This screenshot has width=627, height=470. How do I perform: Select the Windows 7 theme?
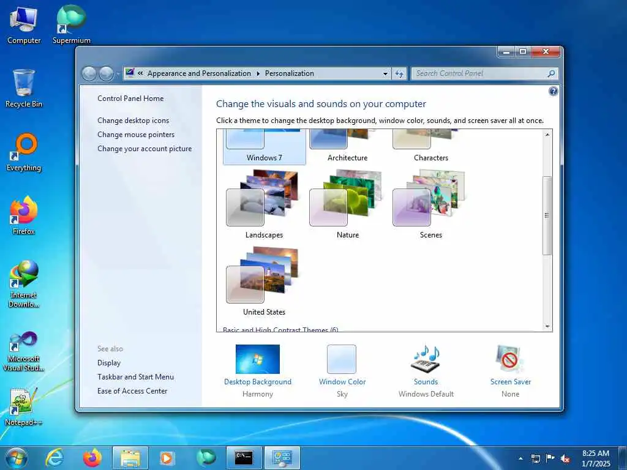pos(265,147)
